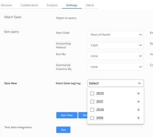Expand the 2020 tag with plus icon
The image size is (153, 137).
tap(138, 110)
